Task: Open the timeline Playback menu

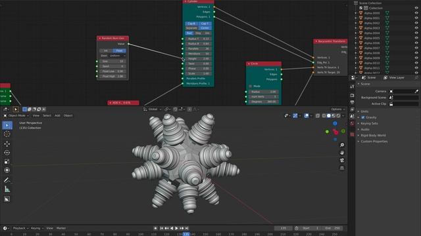Action: pos(20,228)
